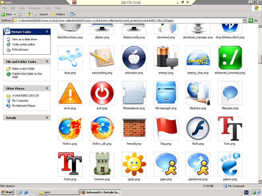Image resolution: width=262 pixels, height=196 pixels.
Task: Select the download_manager.png thumbnail
Action: (198, 29)
